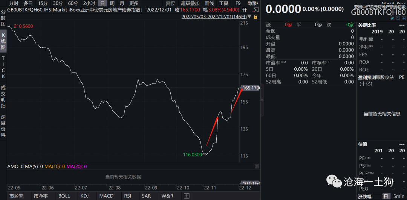This screenshot has width=407, height=200.
Task: Switch to the MACD indicator tab
Action: click(x=106, y=196)
